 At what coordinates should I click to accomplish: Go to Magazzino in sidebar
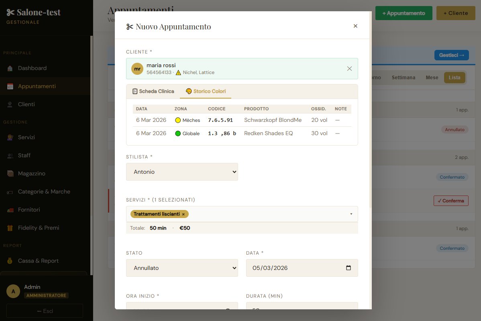(x=45, y=174)
